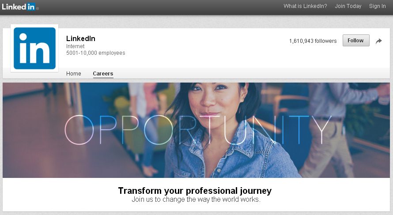
Task: Click the 1,610,943 followers count
Action: (313, 41)
